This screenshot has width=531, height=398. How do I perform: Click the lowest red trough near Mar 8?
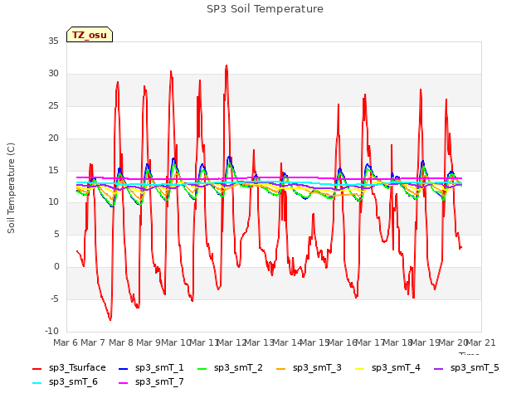tap(110, 319)
